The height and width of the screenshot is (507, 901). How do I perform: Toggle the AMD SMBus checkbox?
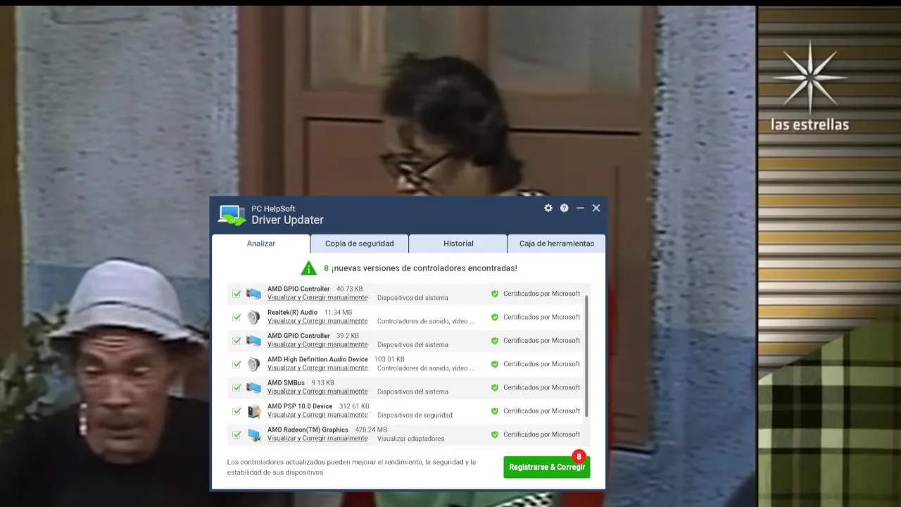coord(237,387)
